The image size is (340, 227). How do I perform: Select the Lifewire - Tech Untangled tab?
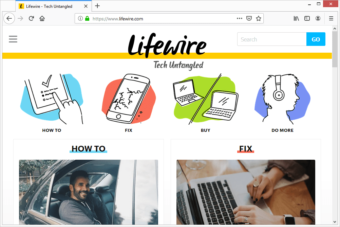click(x=49, y=6)
